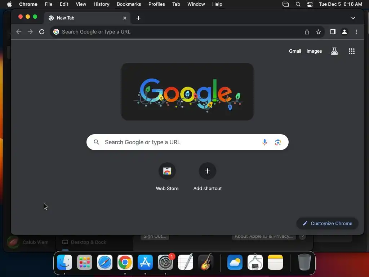The image size is (369, 277).
Task: Click the date and time clock
Action: (x=340, y=4)
